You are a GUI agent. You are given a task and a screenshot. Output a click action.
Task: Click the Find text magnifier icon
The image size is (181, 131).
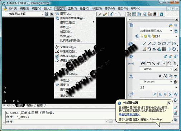[171, 76]
